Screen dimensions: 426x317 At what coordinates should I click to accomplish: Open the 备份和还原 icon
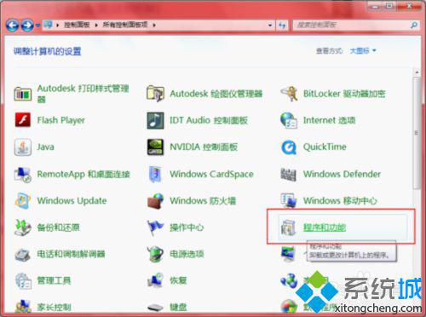(x=23, y=228)
